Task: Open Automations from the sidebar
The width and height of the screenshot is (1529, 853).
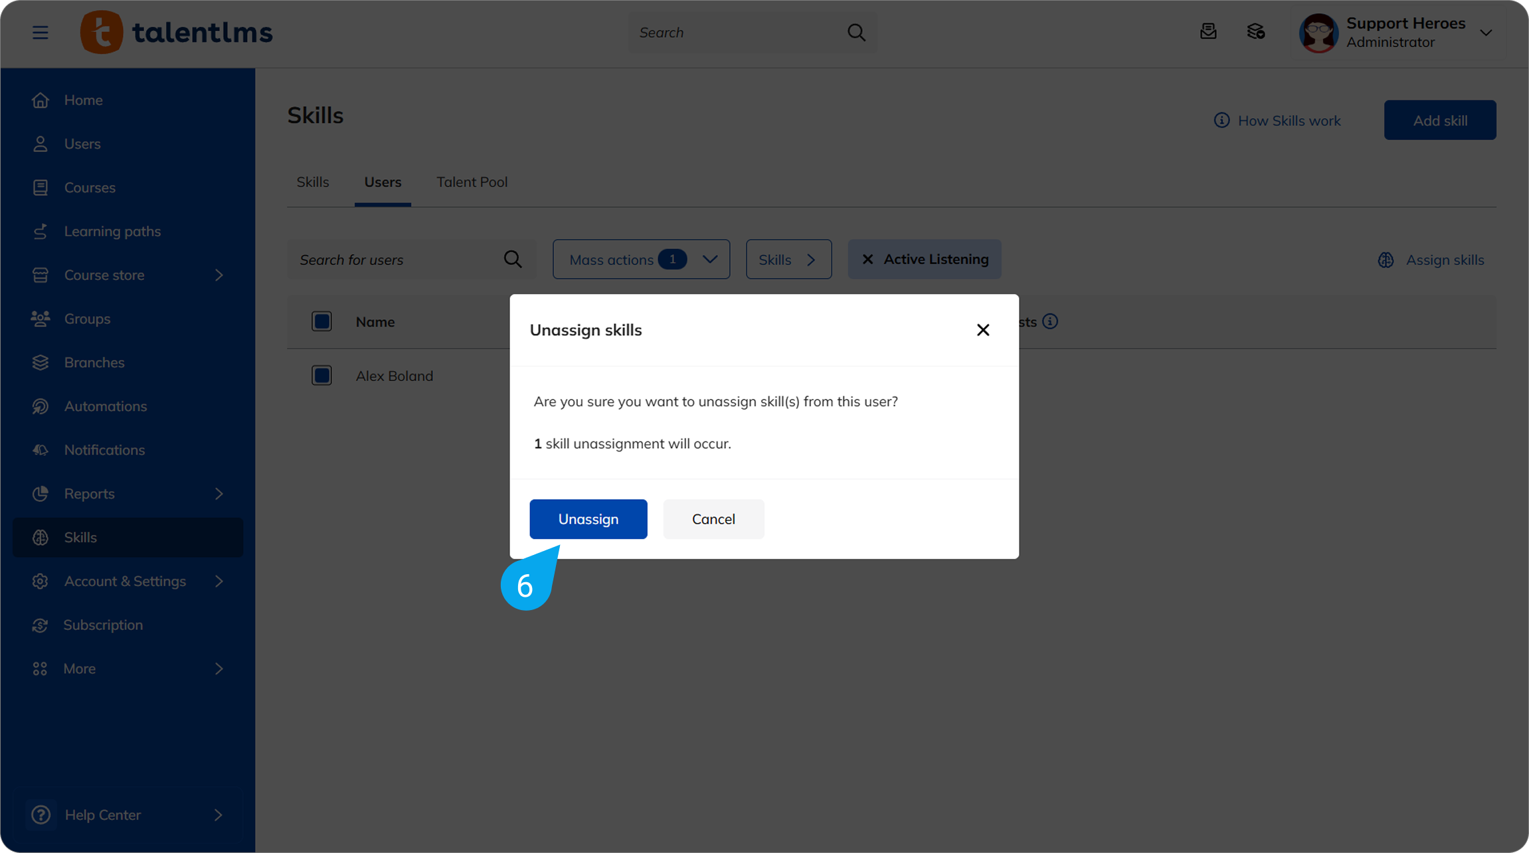Action: point(105,406)
